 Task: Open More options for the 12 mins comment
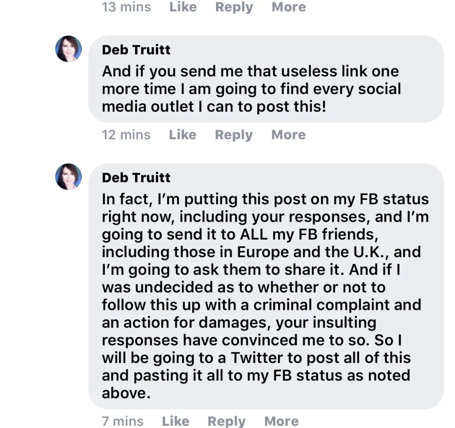point(289,135)
